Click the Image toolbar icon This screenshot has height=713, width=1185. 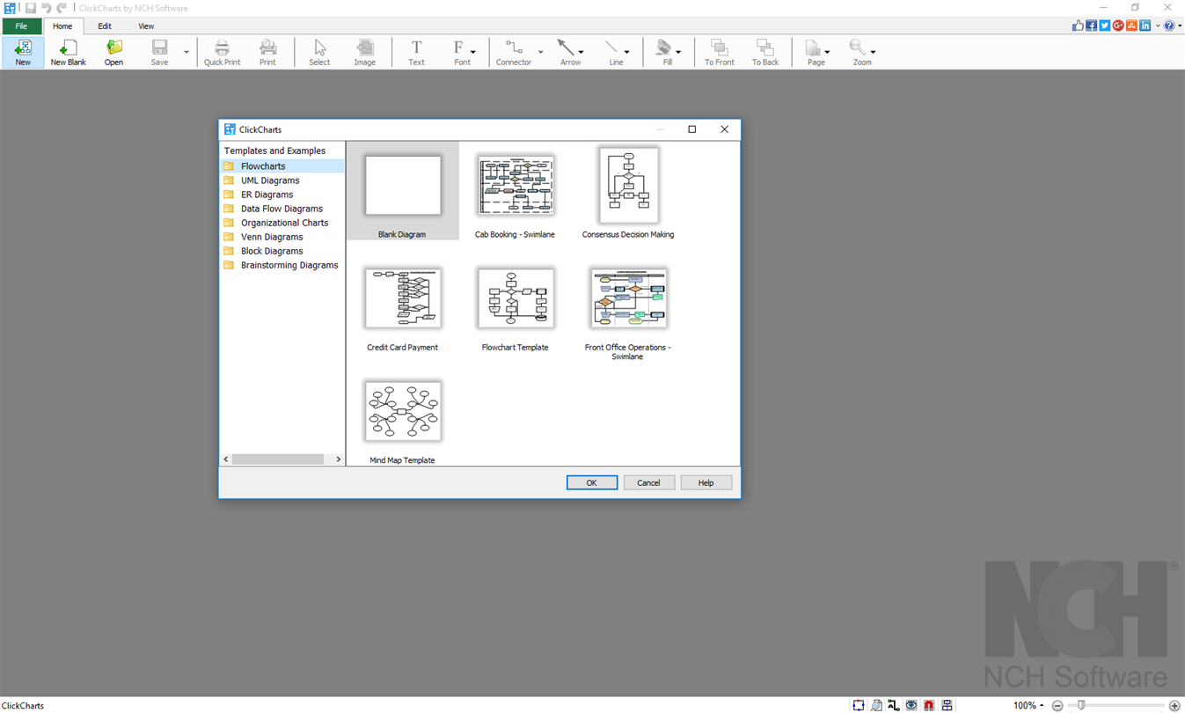(365, 52)
